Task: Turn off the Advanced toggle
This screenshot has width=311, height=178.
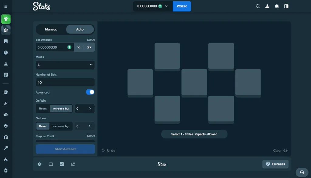Action: point(90,92)
